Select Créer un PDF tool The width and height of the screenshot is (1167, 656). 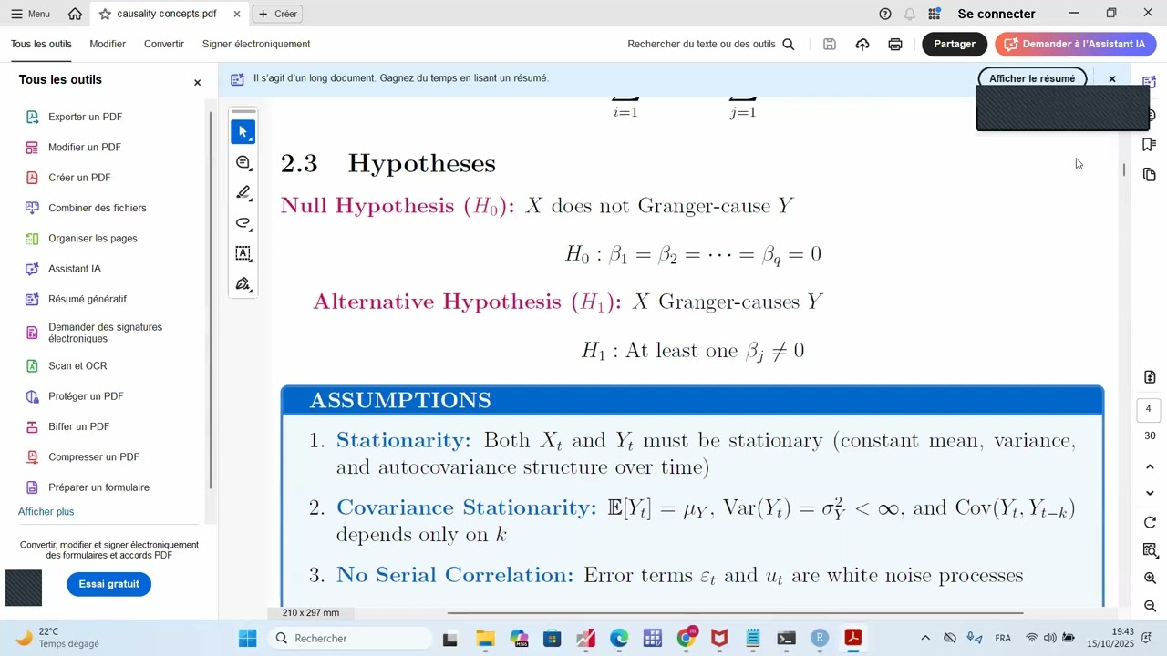tap(79, 178)
